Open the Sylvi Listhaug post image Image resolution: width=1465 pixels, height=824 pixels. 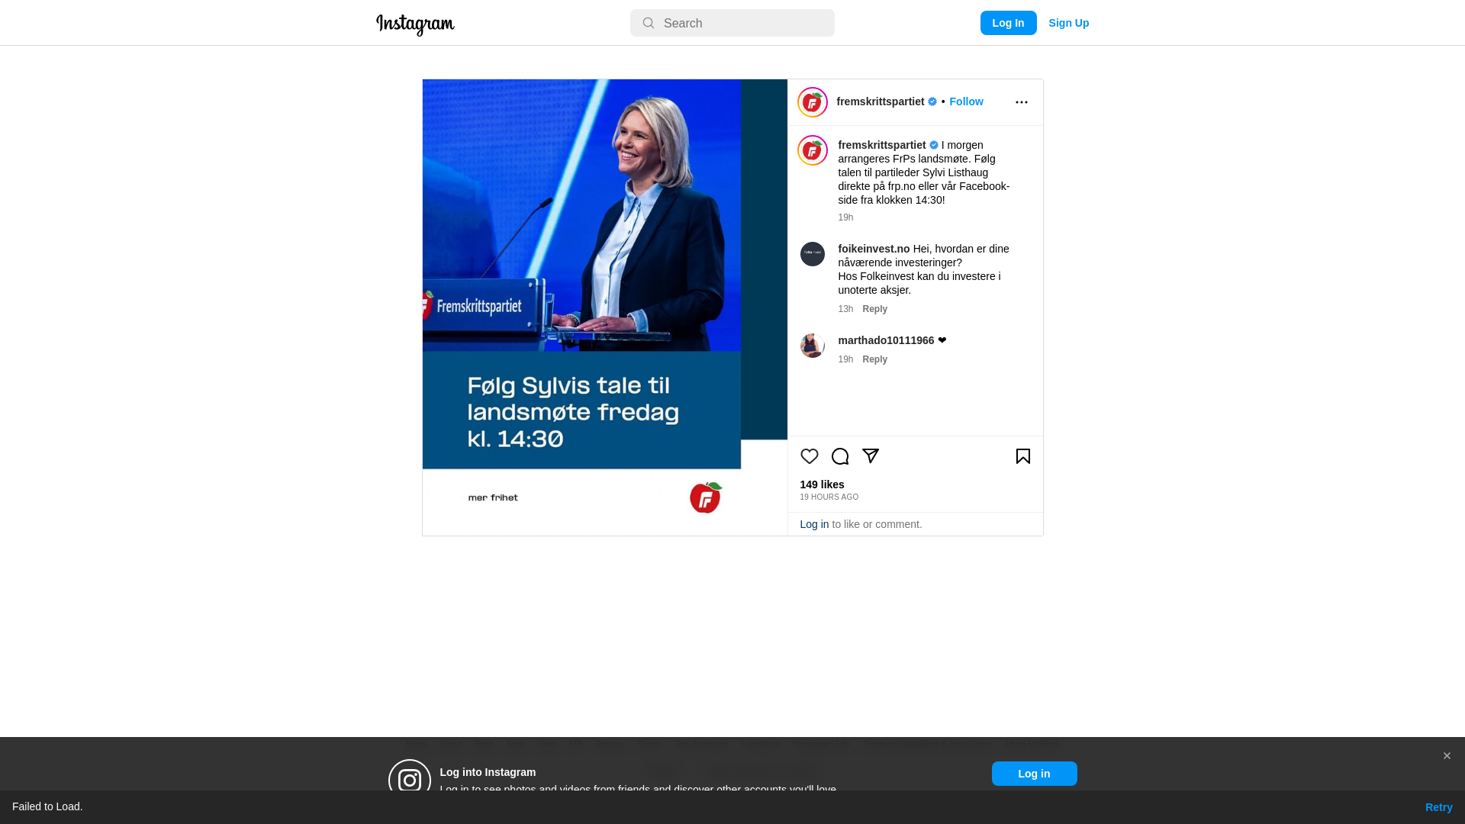[x=604, y=307]
